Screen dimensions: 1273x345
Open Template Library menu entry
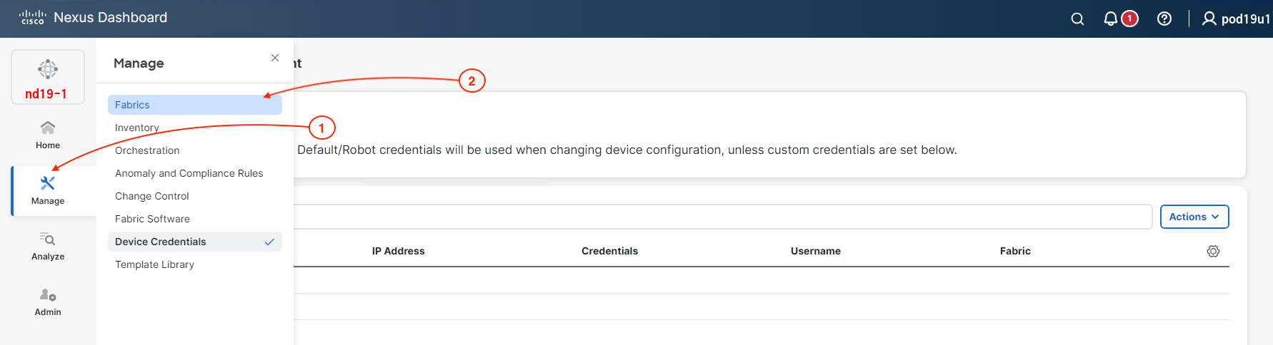(x=154, y=264)
